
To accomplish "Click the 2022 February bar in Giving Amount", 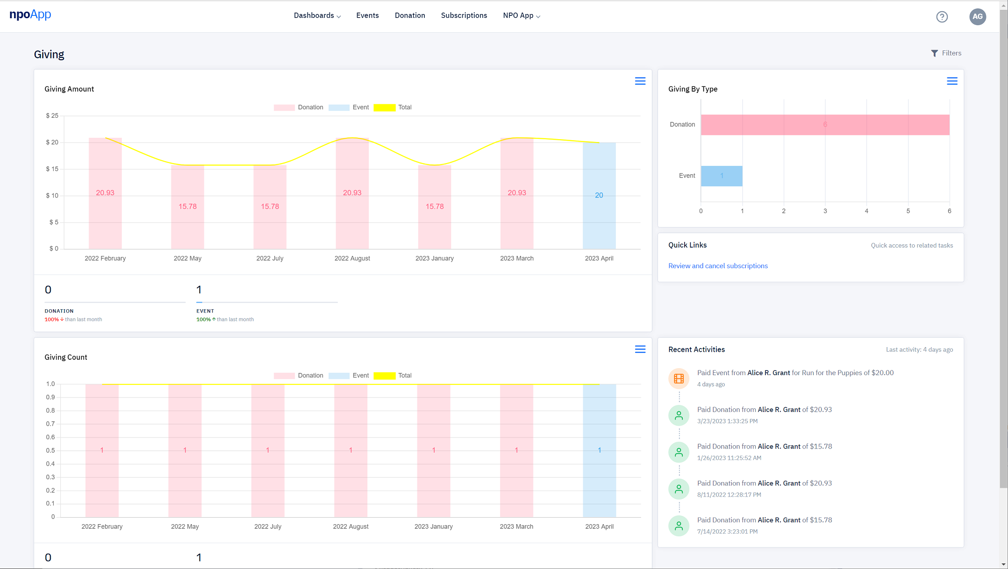I will [105, 193].
